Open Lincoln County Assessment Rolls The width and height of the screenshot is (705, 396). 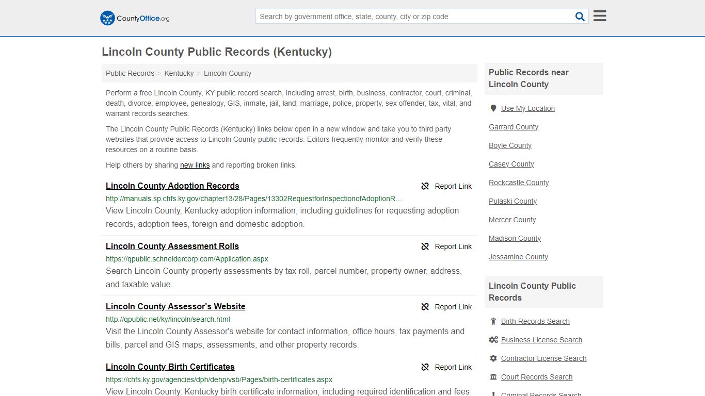pos(172,246)
